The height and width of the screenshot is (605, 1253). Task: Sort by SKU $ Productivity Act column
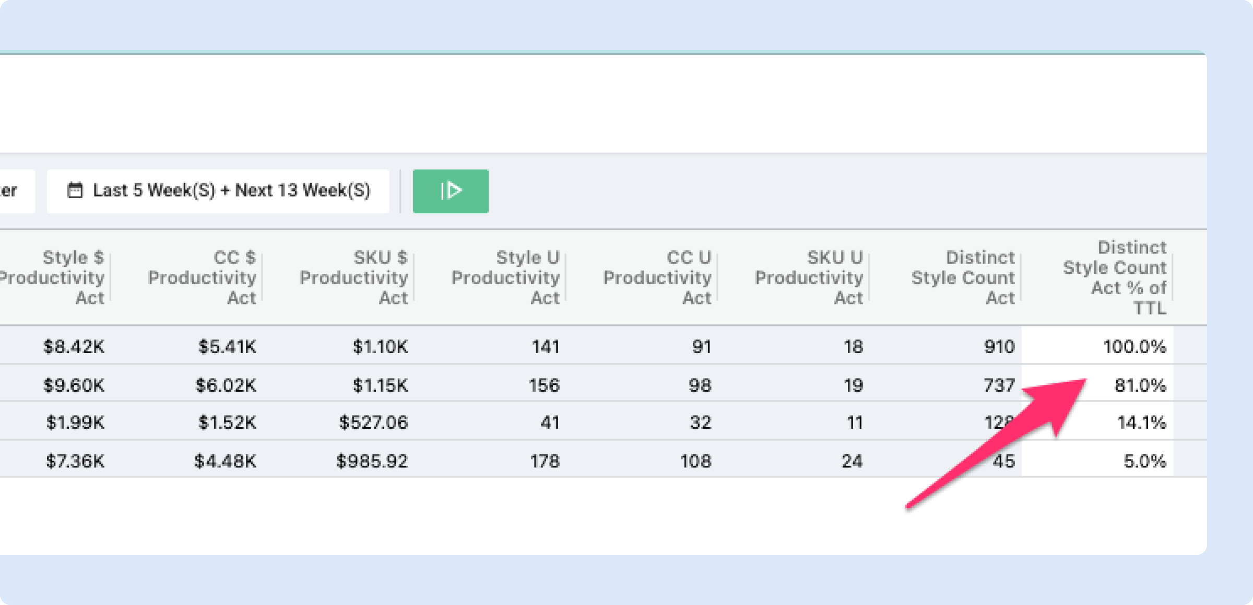coord(353,277)
